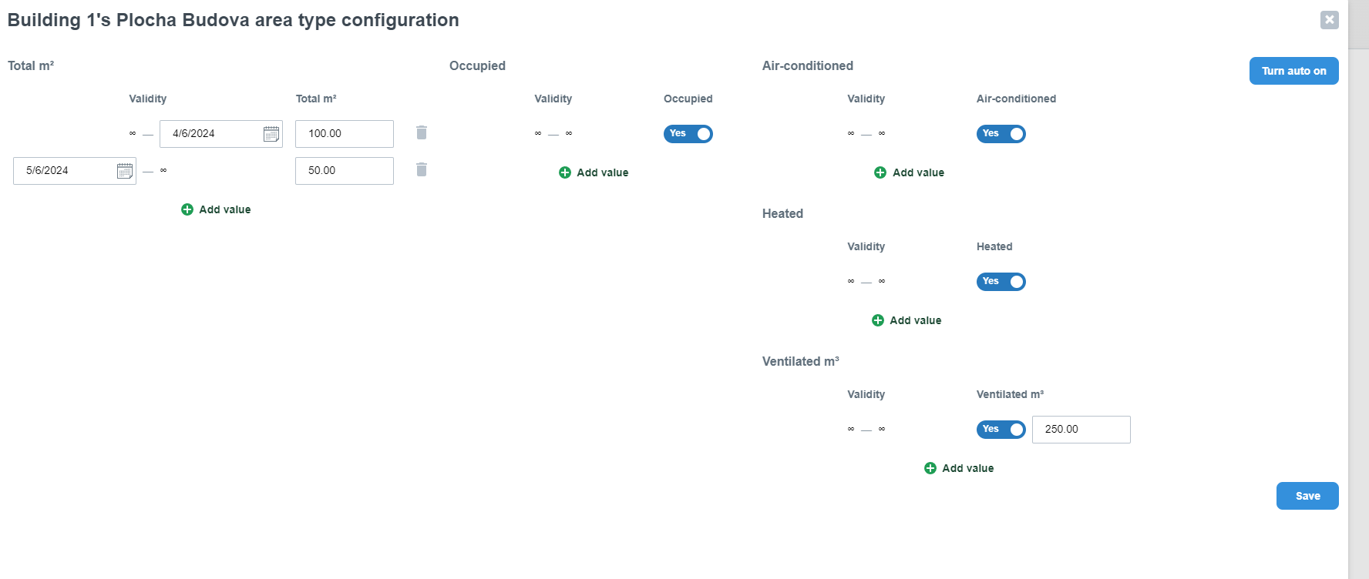Image resolution: width=1369 pixels, height=579 pixels.
Task: Open calendar picker for 4/6/2024 date
Action: (271, 134)
